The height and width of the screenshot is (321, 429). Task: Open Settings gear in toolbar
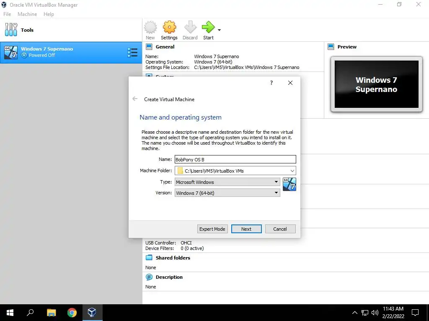click(169, 27)
